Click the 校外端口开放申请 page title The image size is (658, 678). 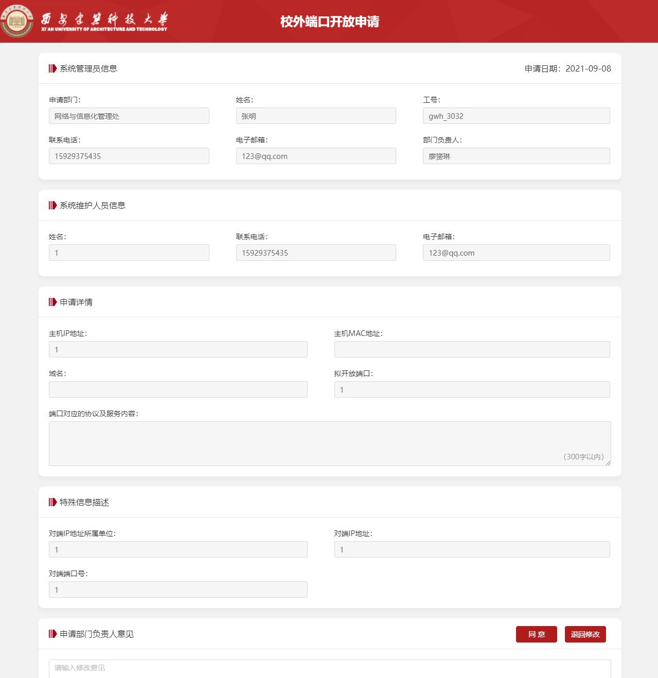(330, 22)
